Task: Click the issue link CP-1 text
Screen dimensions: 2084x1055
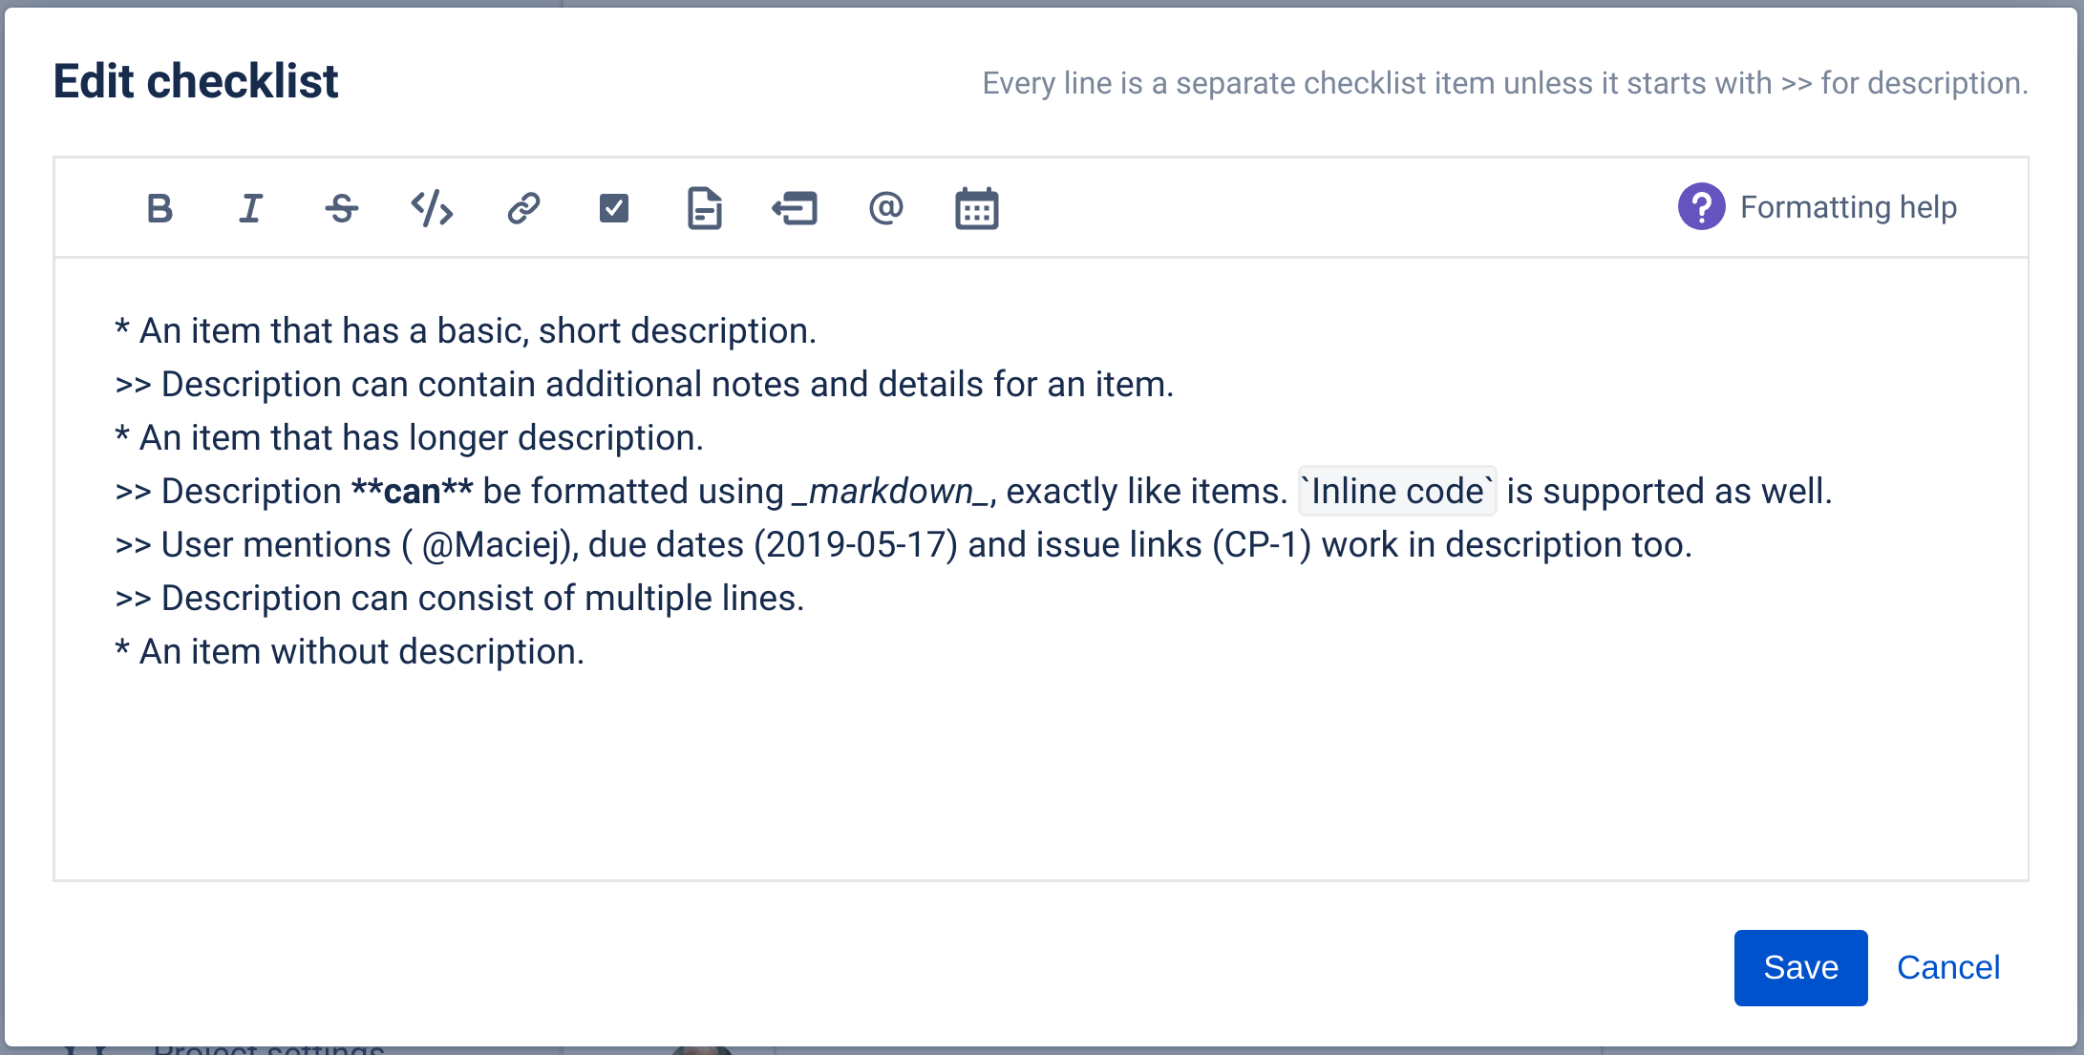Action: click(1263, 544)
